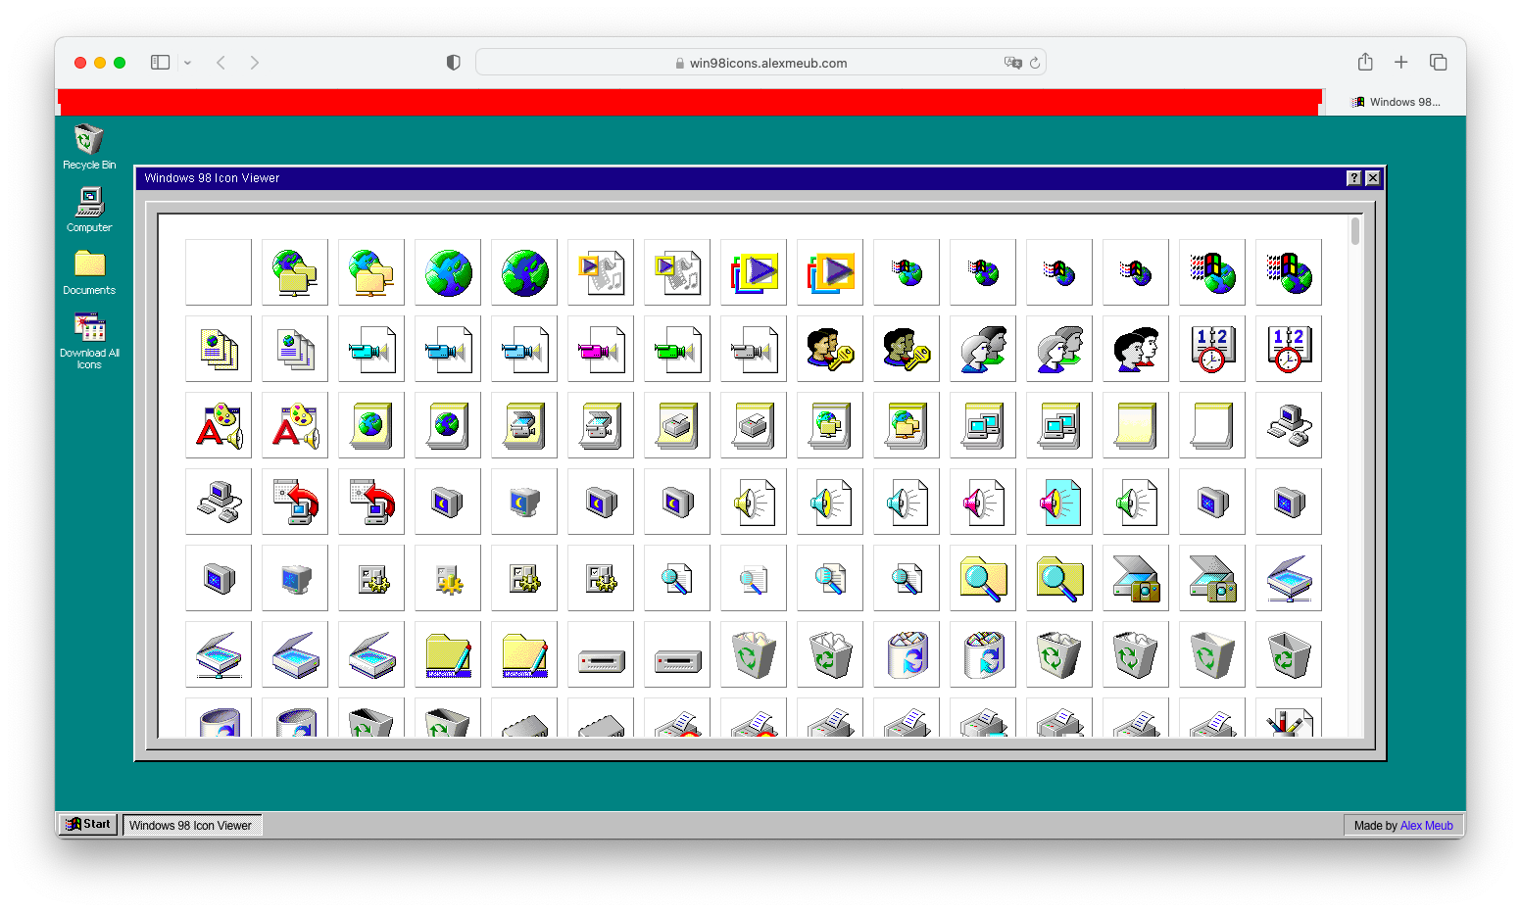The height and width of the screenshot is (912, 1521).
Task: Open a new Safari tab
Action: tap(1401, 62)
